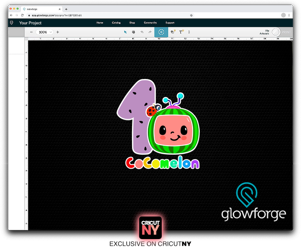This screenshot has width=301, height=249.
Task: Zoom in with the plus button
Action: tap(57, 32)
